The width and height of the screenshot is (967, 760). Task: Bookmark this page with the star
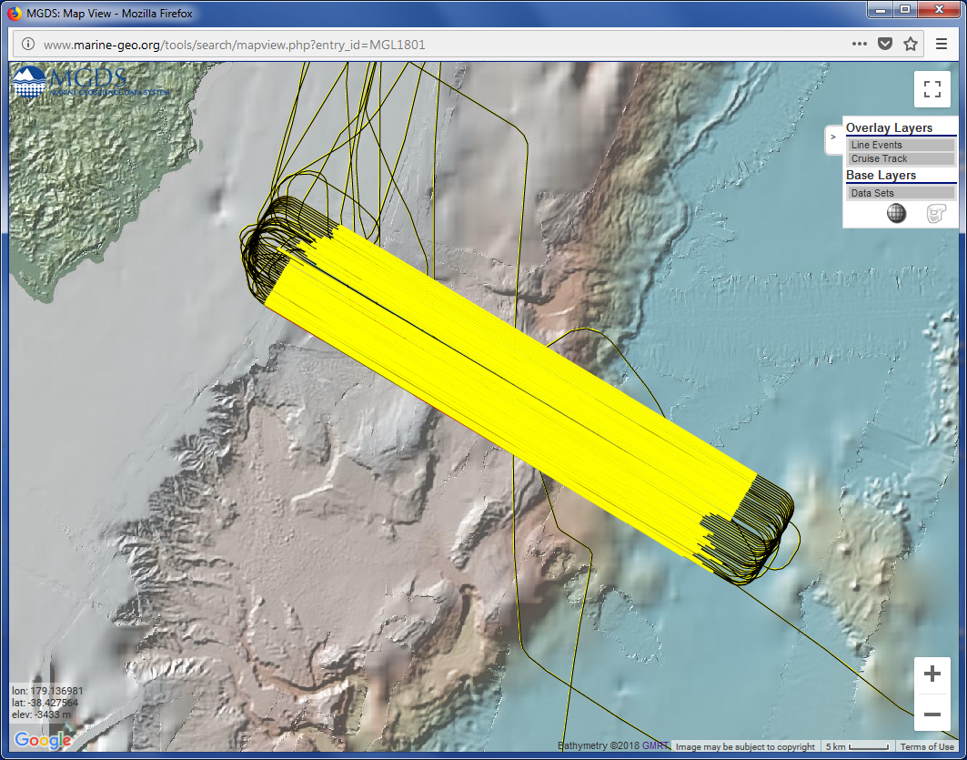(910, 44)
